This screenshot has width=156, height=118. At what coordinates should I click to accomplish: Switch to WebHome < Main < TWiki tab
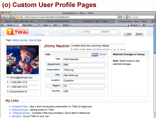[95, 21]
